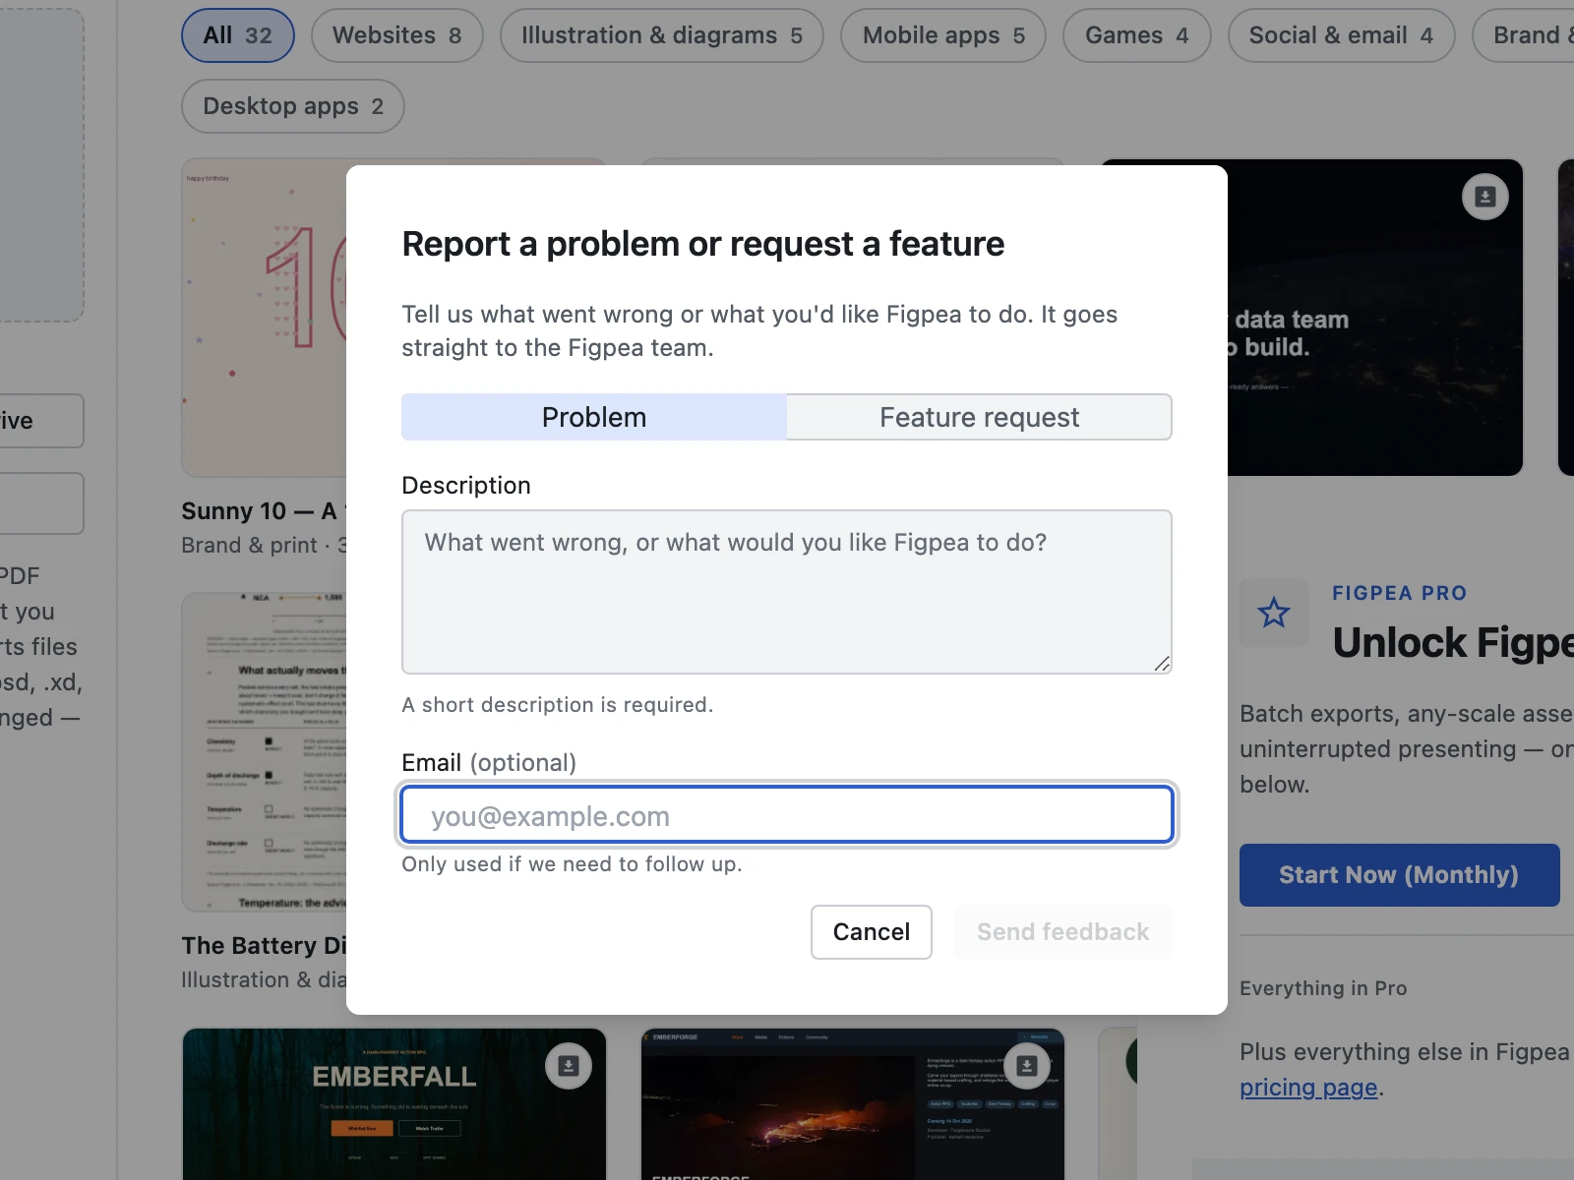The width and height of the screenshot is (1574, 1180).
Task: Filter by Websites category chip
Action: click(397, 35)
